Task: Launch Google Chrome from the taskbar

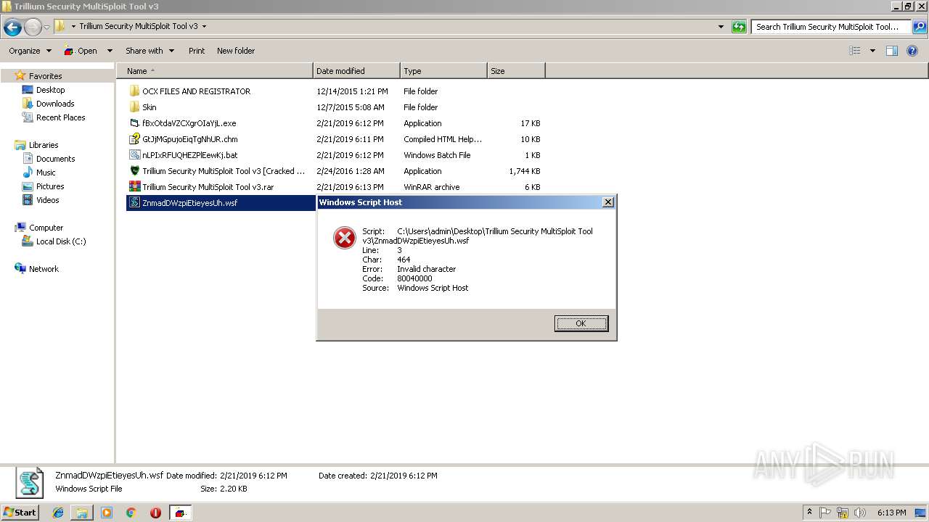Action: coord(131,513)
